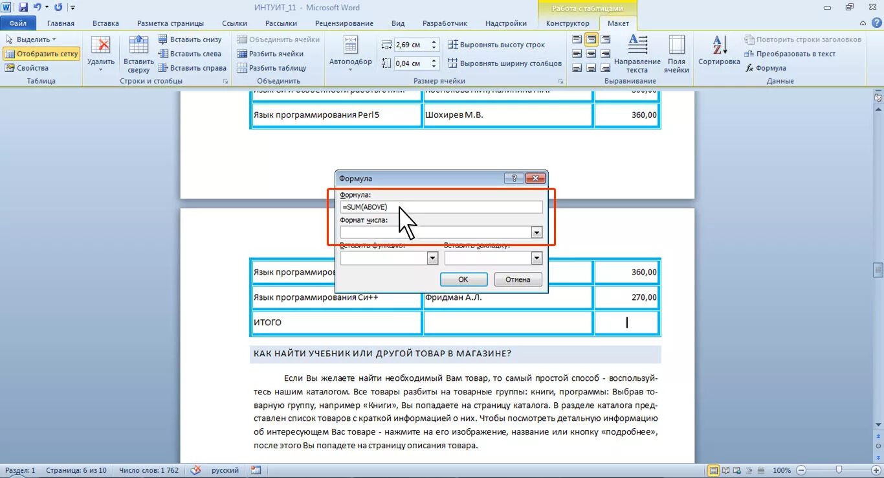The image size is (884, 478).
Task: Insert a row below with Вставить снизу
Action: click(x=190, y=40)
